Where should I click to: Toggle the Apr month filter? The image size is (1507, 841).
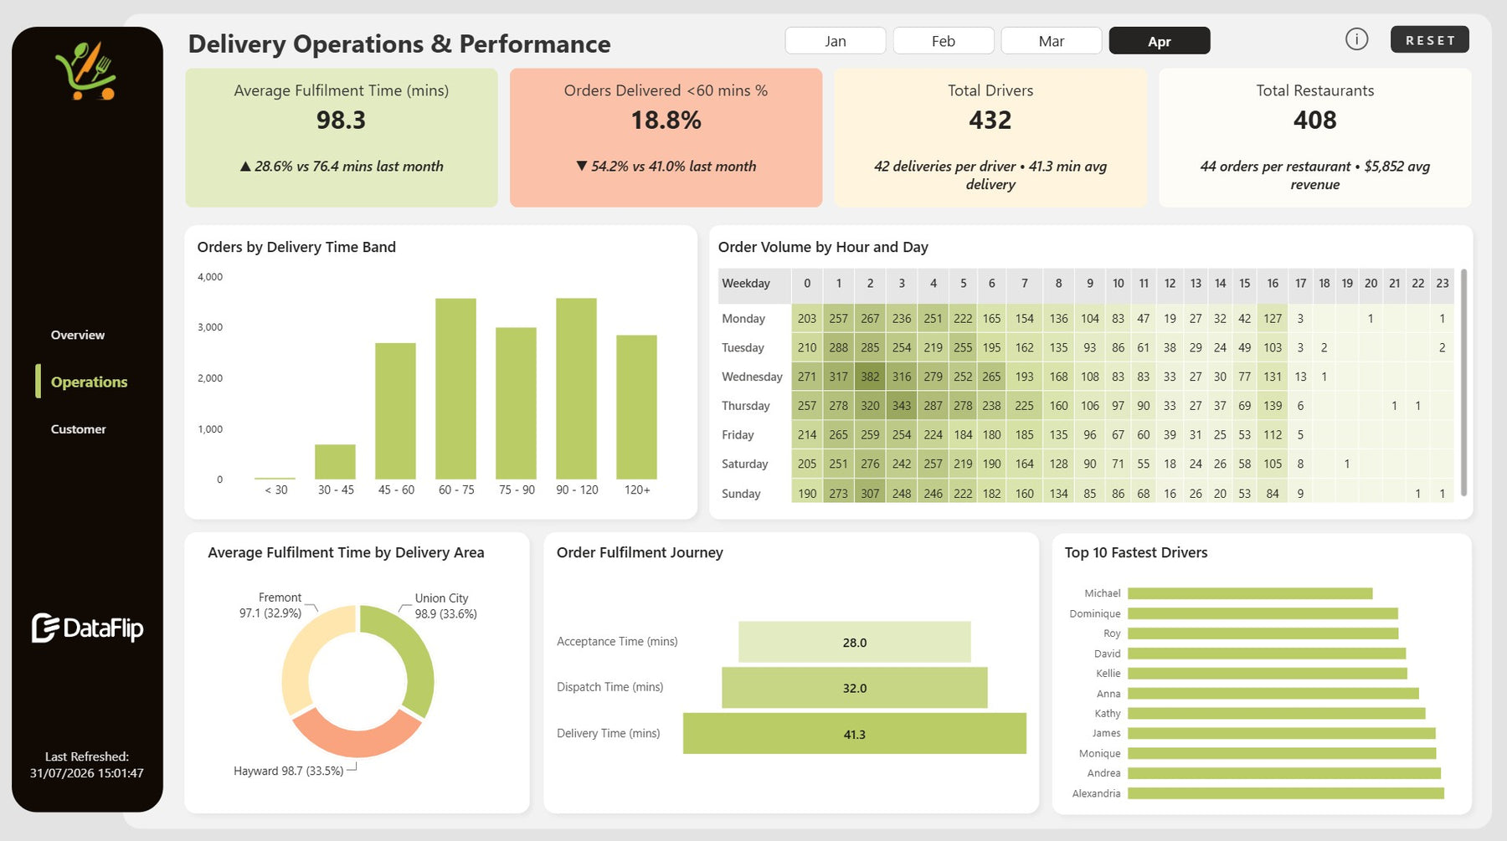click(x=1160, y=41)
